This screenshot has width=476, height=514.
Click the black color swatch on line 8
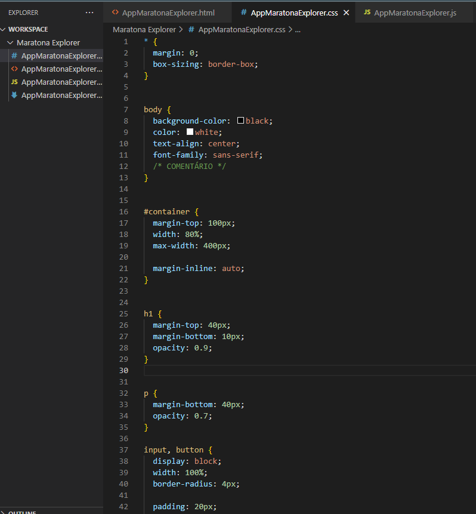pos(240,120)
